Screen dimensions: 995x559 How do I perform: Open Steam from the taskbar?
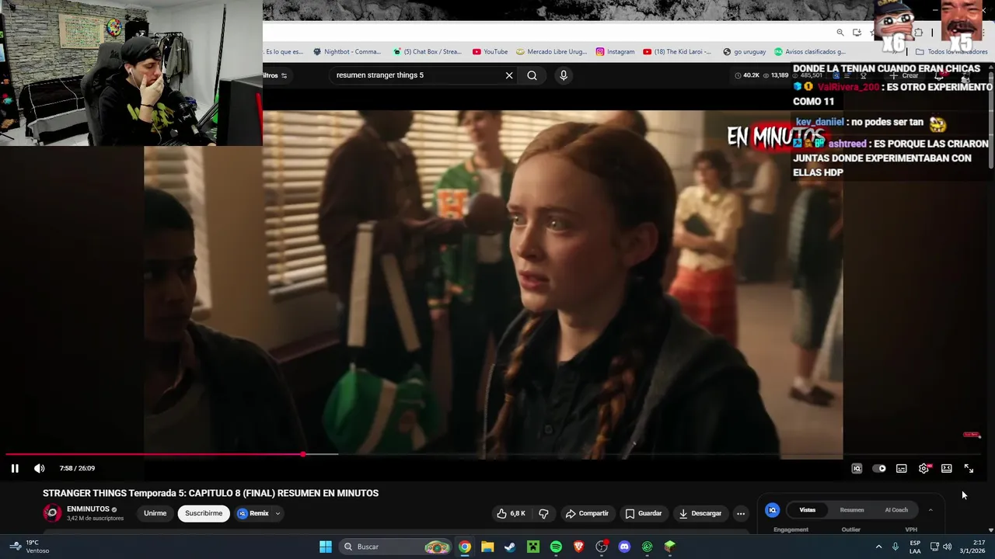pyautogui.click(x=510, y=547)
